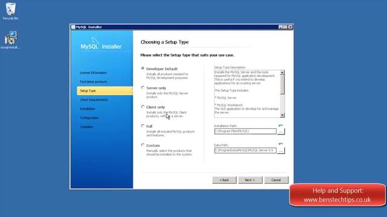Click the Back button

224,180
